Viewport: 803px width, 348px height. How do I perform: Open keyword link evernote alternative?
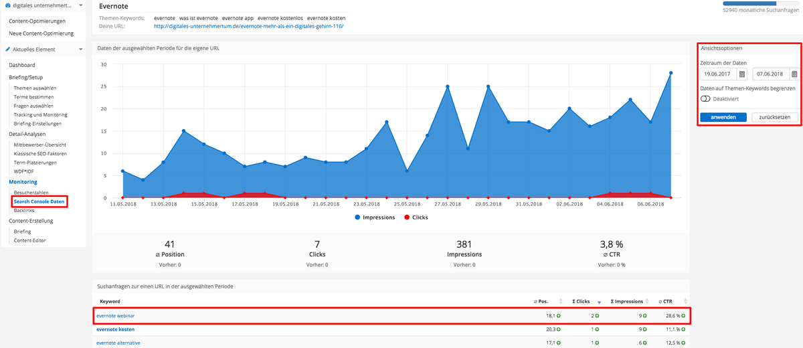(x=118, y=343)
